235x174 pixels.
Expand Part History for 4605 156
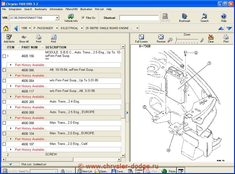(x=11, y=65)
